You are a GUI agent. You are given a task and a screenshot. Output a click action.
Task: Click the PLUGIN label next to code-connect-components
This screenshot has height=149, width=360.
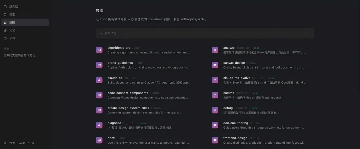pos(155,93)
